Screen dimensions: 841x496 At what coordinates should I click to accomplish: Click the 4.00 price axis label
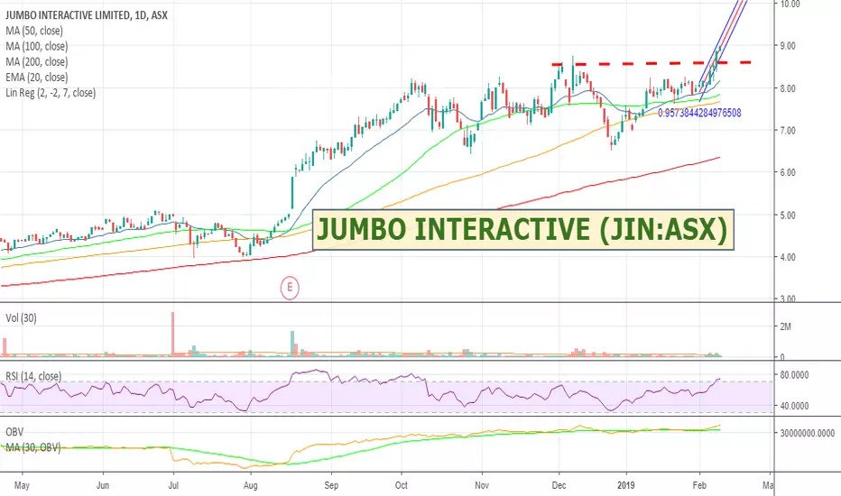pyautogui.click(x=788, y=257)
